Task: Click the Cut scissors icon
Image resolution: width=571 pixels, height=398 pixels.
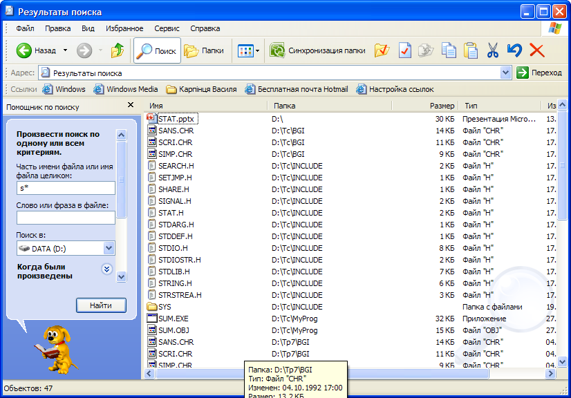Action: pyautogui.click(x=492, y=50)
